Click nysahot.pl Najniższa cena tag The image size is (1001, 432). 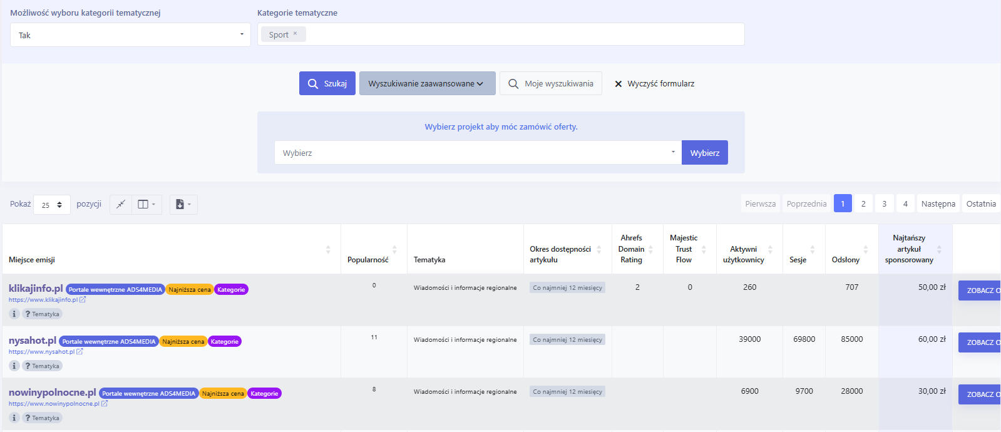coord(183,341)
